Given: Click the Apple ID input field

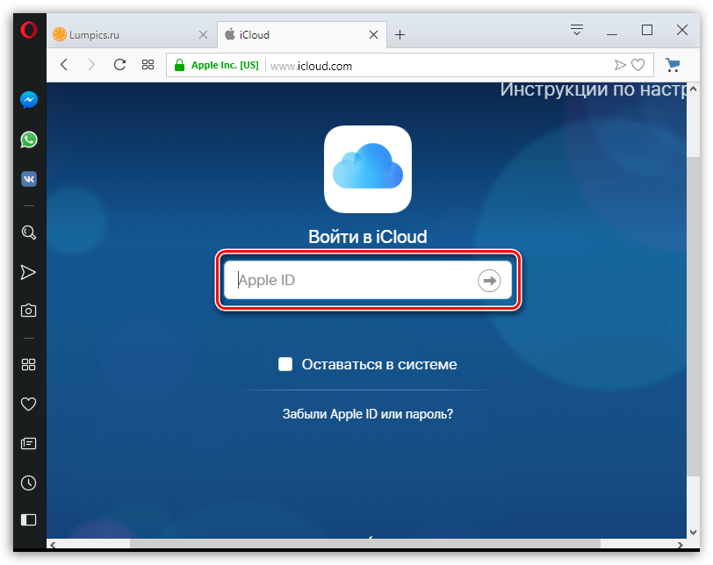Looking at the screenshot, I should (351, 281).
